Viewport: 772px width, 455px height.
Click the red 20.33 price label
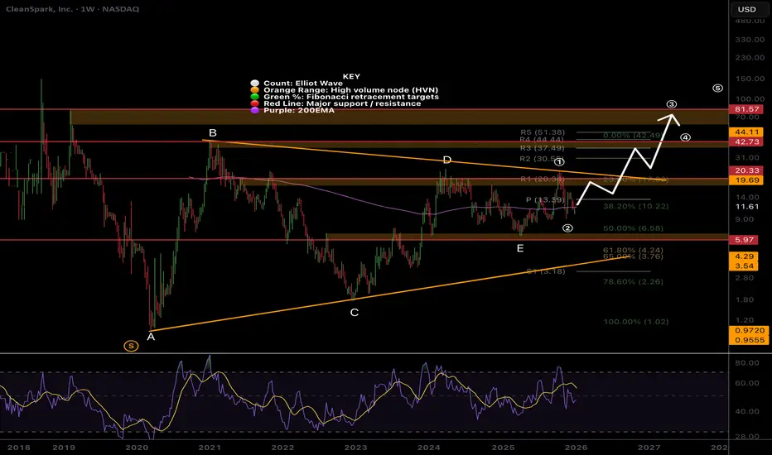(x=747, y=170)
